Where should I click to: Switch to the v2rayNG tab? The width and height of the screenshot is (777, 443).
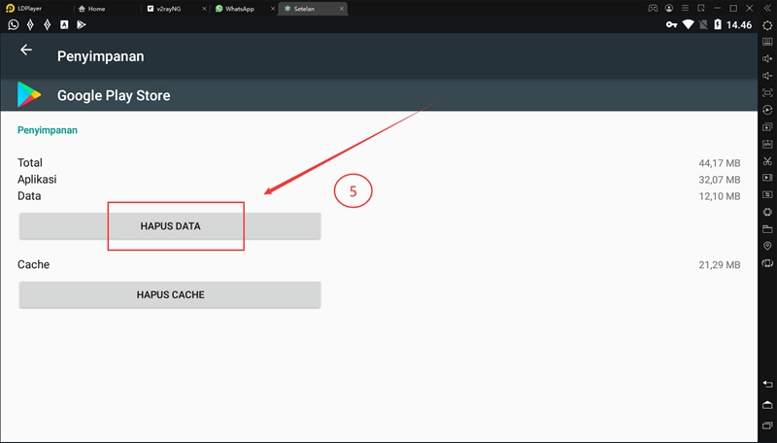tap(164, 9)
